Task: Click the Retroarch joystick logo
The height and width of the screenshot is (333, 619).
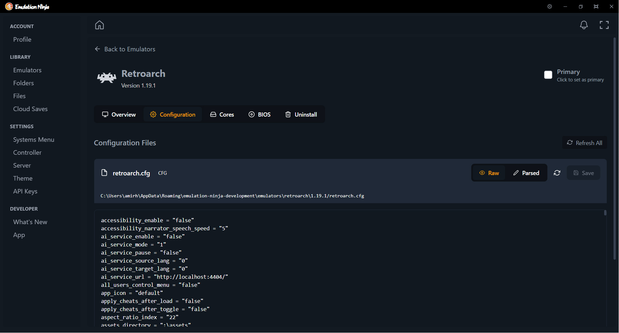Action: (x=106, y=78)
